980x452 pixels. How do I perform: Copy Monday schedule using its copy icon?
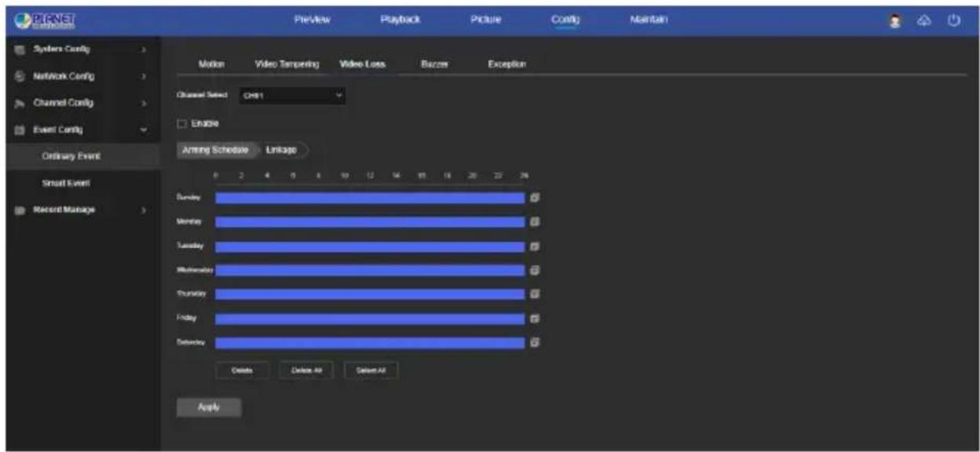click(534, 223)
